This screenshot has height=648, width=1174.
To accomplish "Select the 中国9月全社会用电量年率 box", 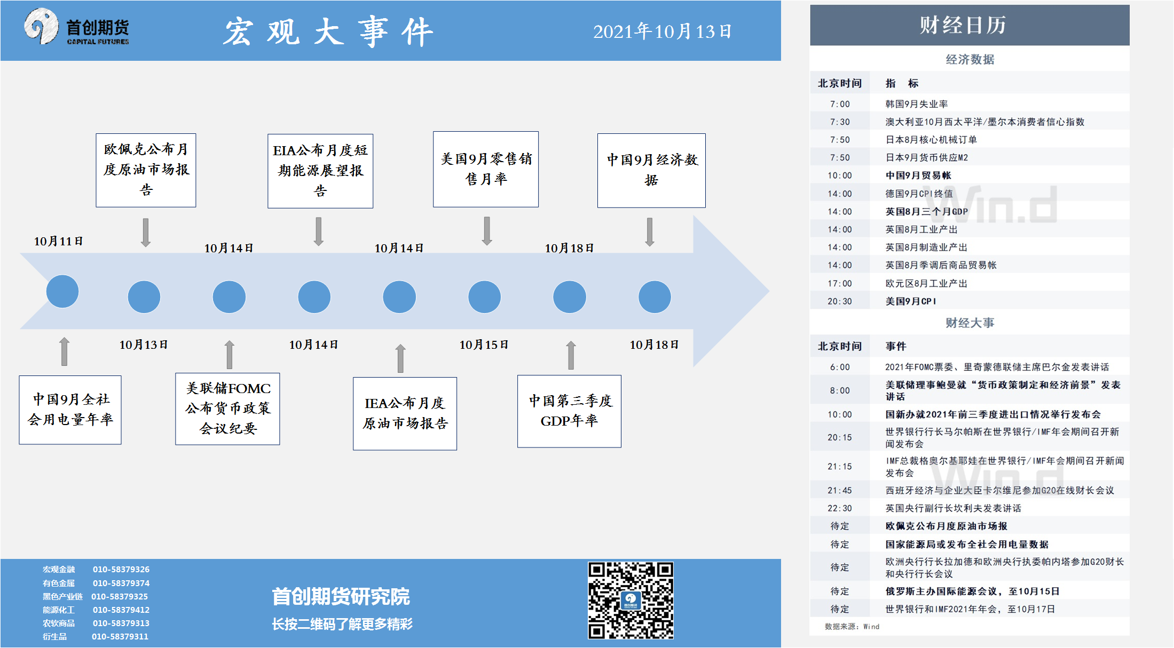I will (x=70, y=410).
